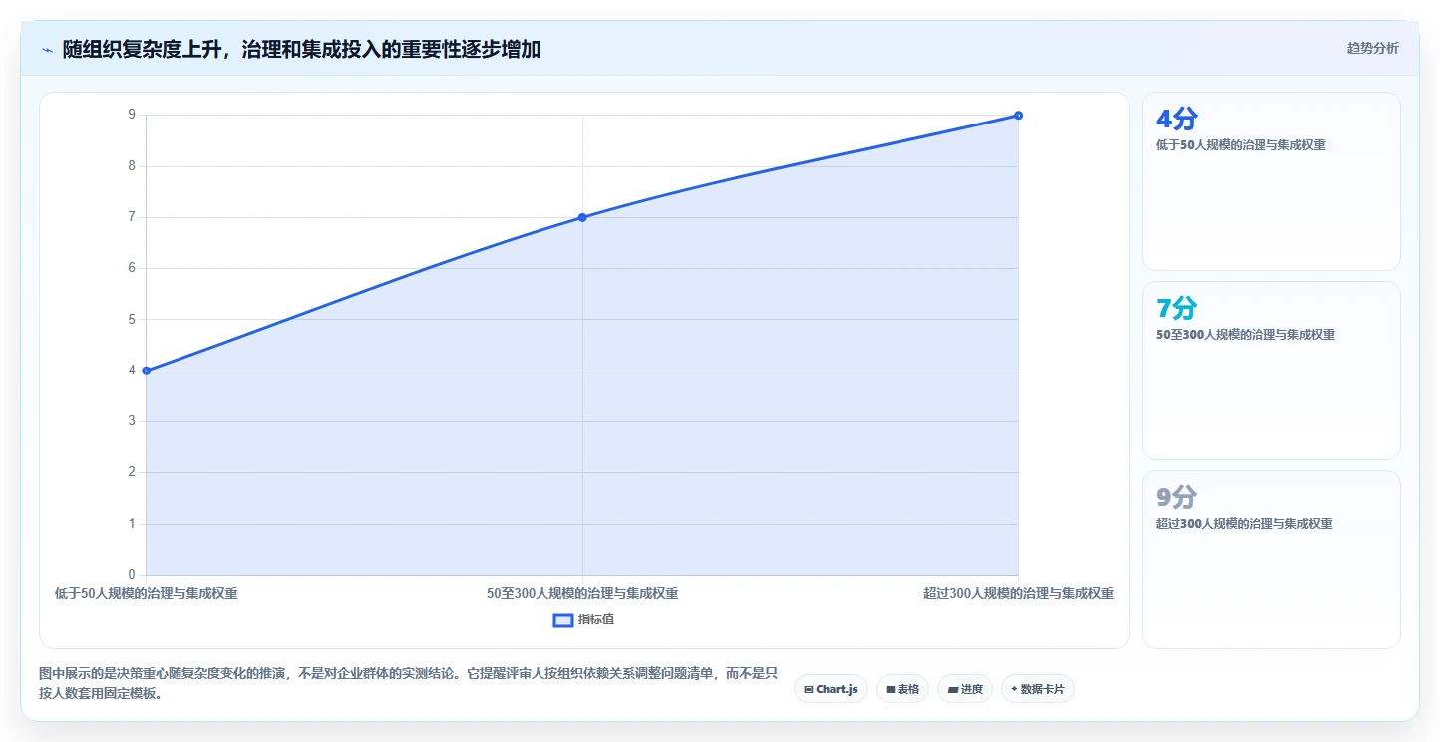Select the 数据卡片 tag

(x=1037, y=689)
